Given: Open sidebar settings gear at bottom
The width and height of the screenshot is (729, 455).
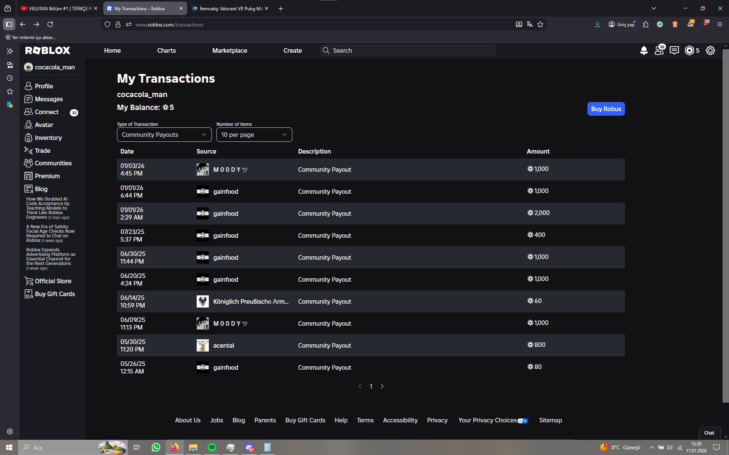Looking at the screenshot, I should pyautogui.click(x=10, y=431).
